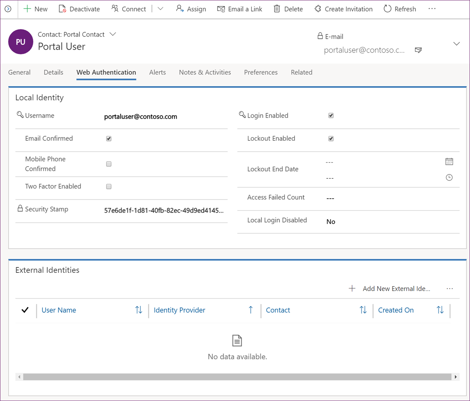This screenshot has width=470, height=401.
Task: Open the Portal Contact form selector chevron
Action: (113, 34)
